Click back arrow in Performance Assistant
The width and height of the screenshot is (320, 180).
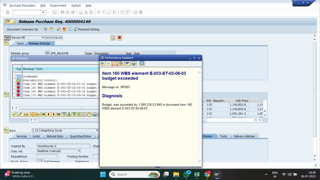click(x=102, y=63)
